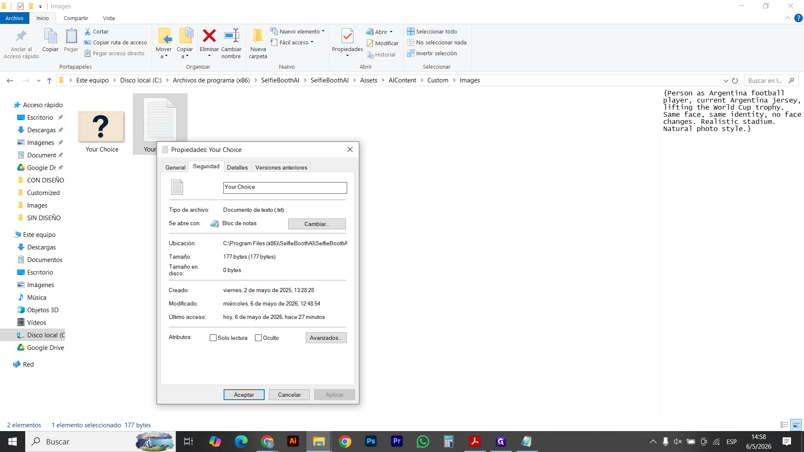Click the address bar refresh icon
Viewport: 804px width, 452px height.
[x=735, y=80]
